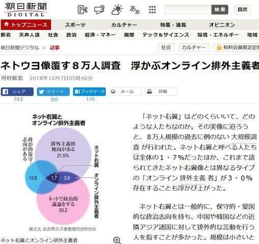Bookmark article with ブックマーク button
The height and width of the screenshot is (244, 259).
click(x=90, y=91)
